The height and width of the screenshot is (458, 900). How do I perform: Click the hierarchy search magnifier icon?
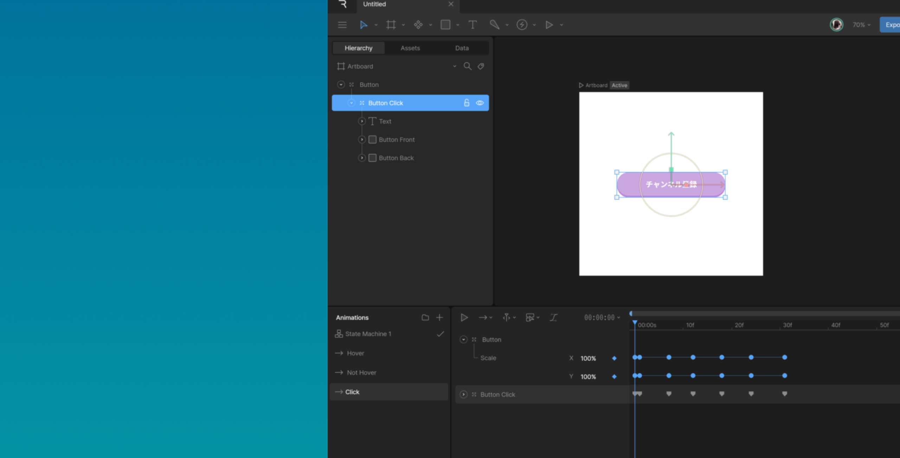coord(467,66)
